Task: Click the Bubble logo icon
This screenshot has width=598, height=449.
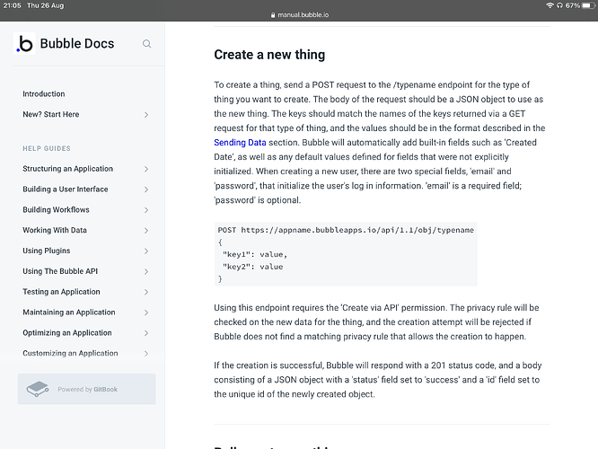Action: coord(25,43)
